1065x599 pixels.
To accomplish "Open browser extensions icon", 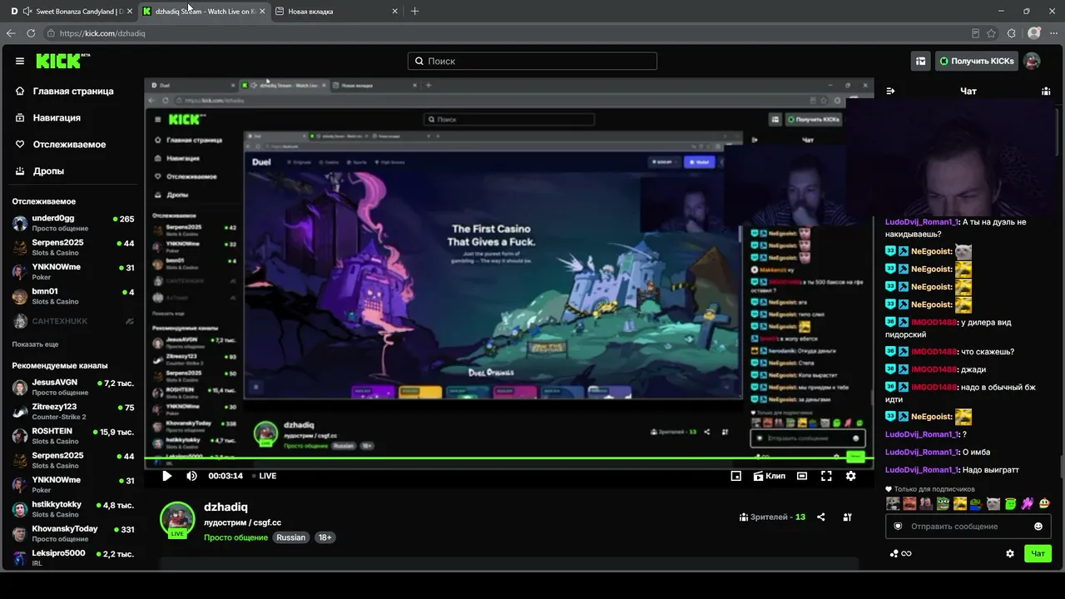I will (1012, 33).
